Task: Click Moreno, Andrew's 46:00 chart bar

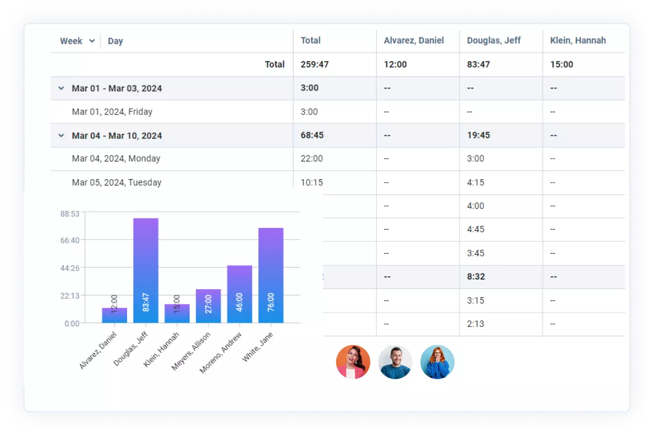Action: pyautogui.click(x=239, y=294)
